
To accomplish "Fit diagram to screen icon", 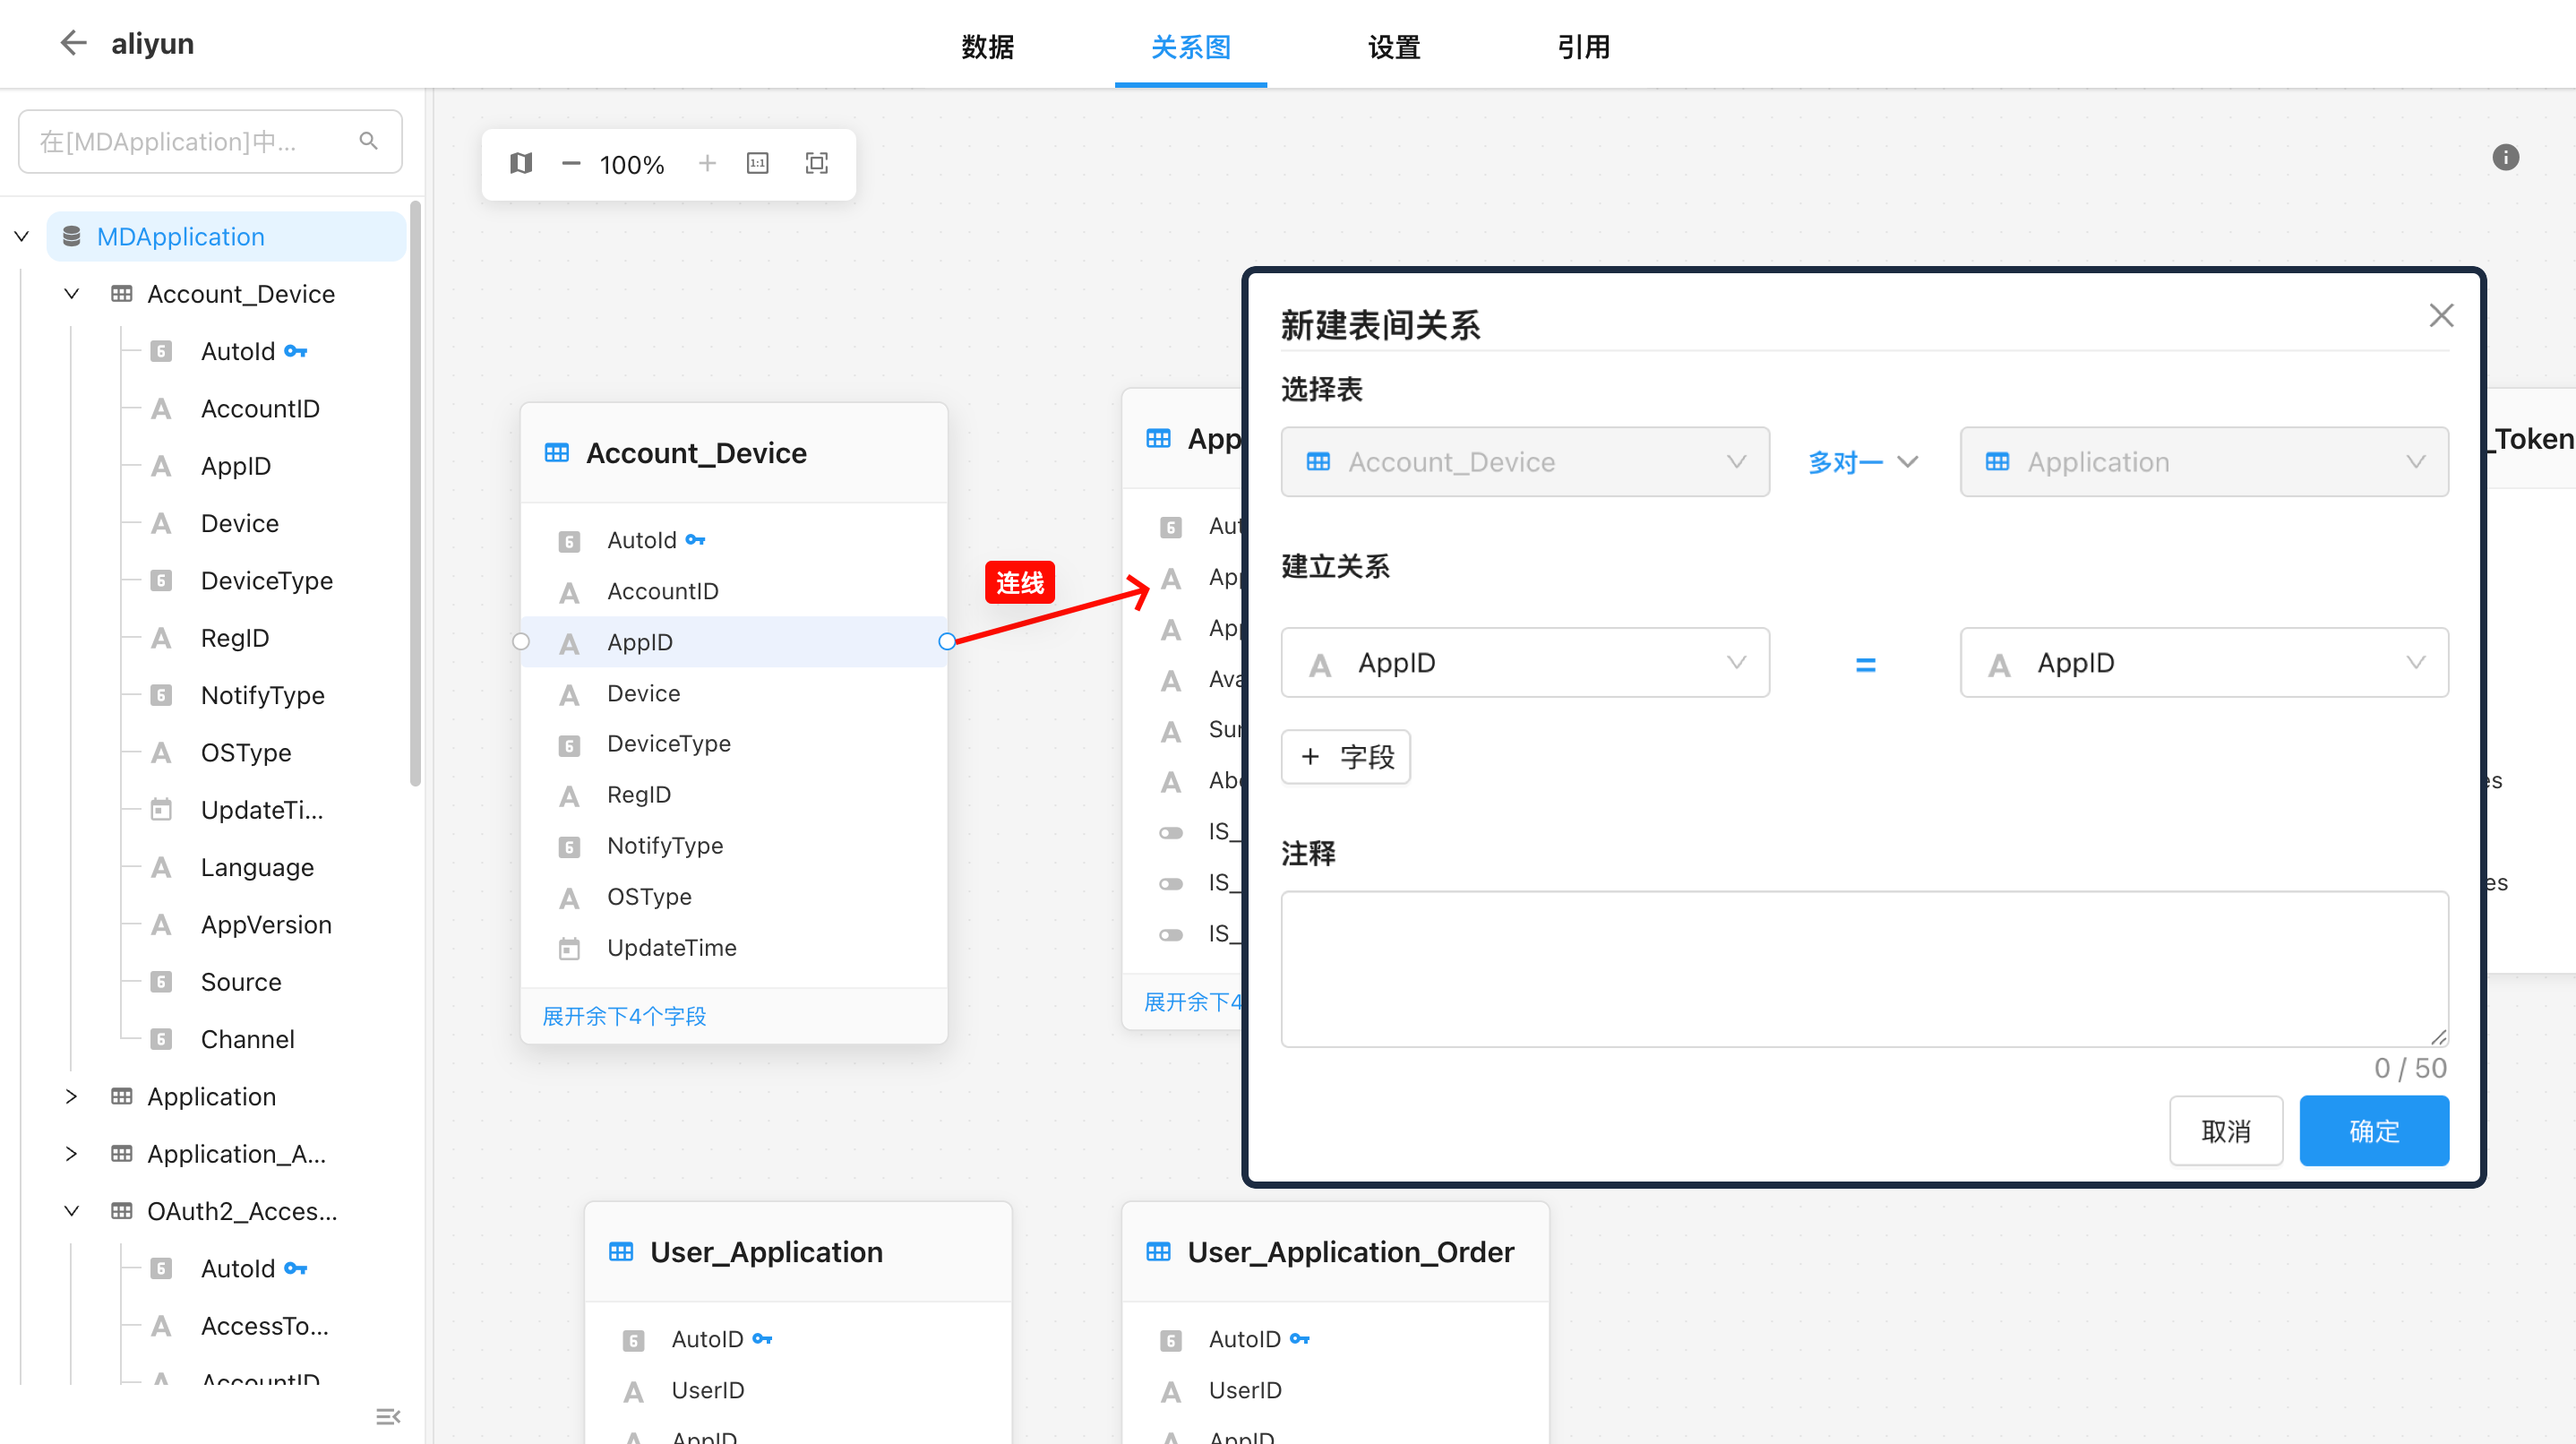I will click(816, 163).
